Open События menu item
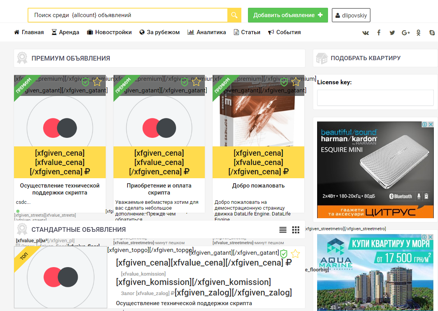 pyautogui.click(x=284, y=32)
